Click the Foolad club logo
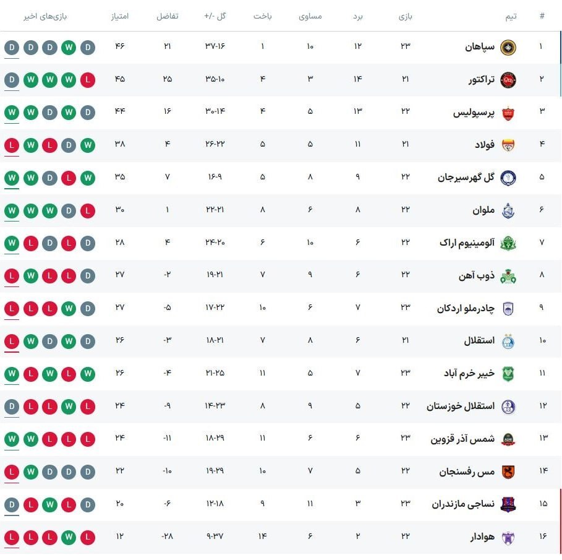 pos(508,145)
